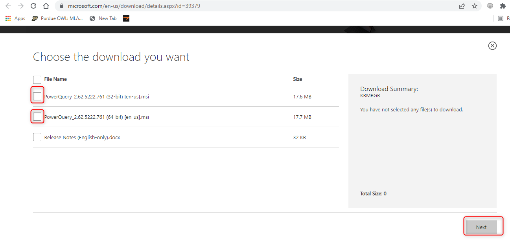Click the KBMBGB text

tap(370, 95)
